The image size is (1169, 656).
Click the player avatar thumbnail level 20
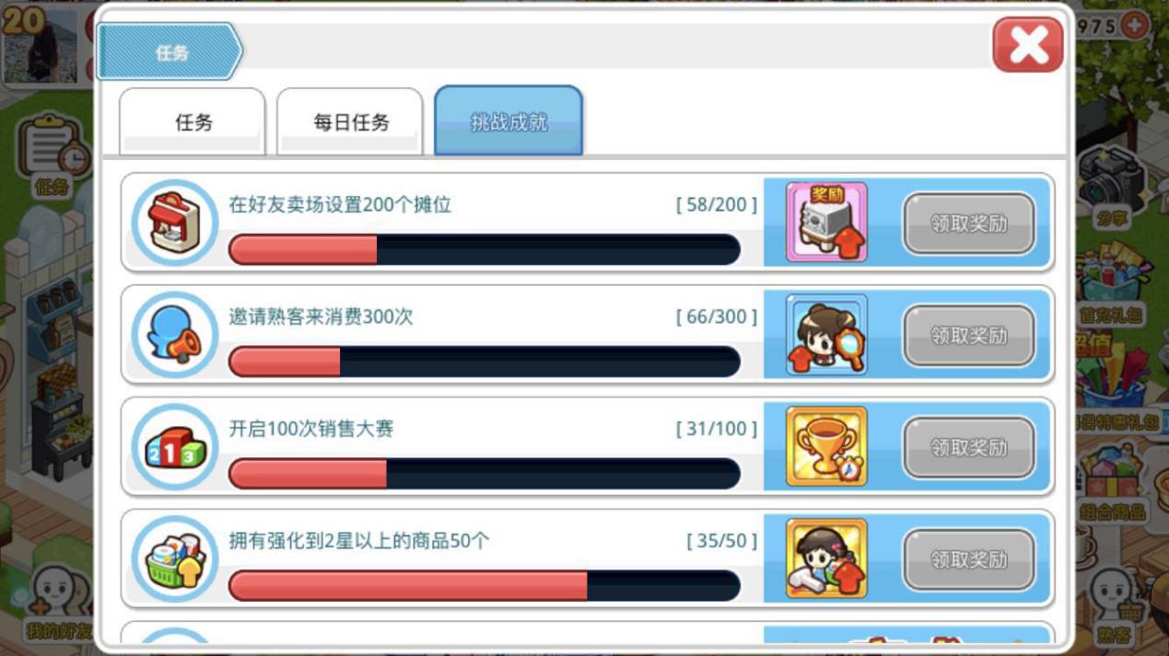pos(40,46)
